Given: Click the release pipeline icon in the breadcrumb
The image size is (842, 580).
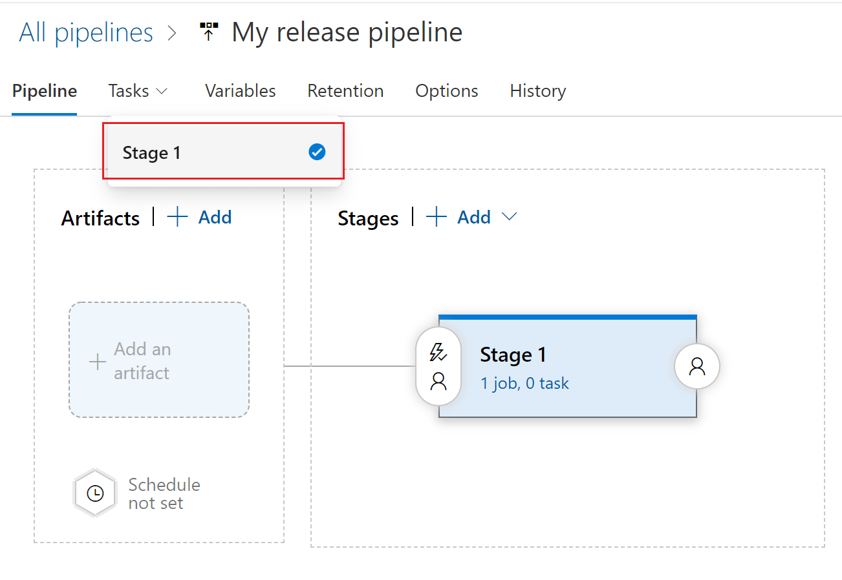Looking at the screenshot, I should point(208,30).
